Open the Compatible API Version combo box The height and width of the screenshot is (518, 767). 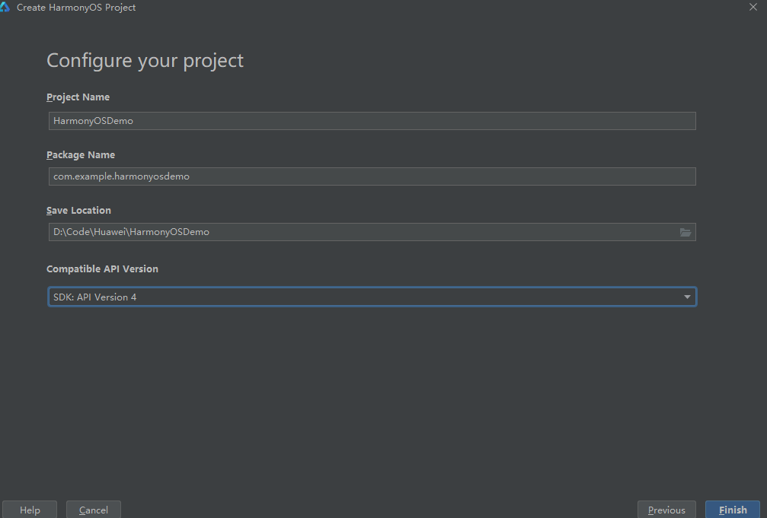[x=371, y=297]
